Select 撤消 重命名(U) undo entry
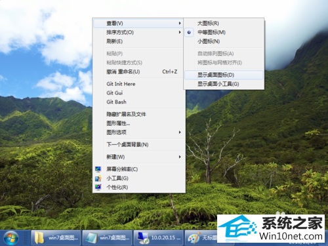Screen dimensions: 328x246 139,72
